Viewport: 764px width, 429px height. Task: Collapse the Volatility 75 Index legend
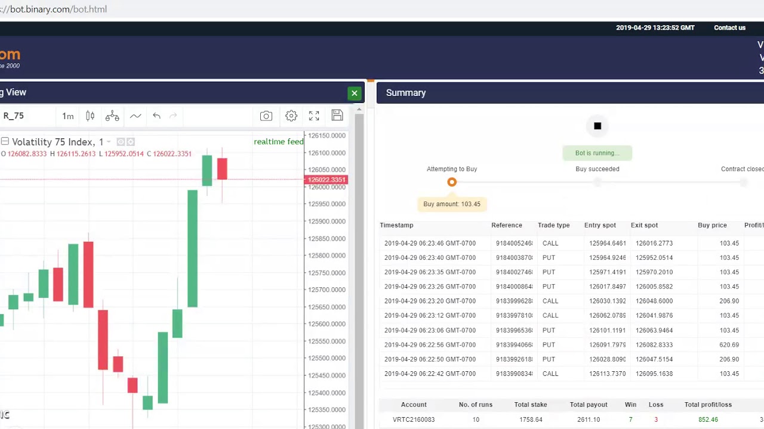point(5,141)
